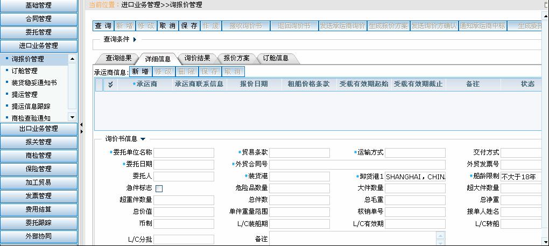Open the 加工贸易 menu section
The height and width of the screenshot is (246, 549).
(x=39, y=182)
